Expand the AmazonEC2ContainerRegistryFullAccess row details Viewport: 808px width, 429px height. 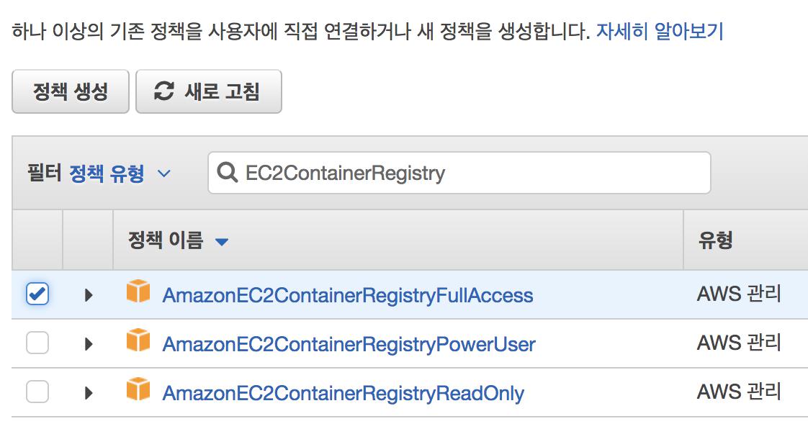click(89, 294)
